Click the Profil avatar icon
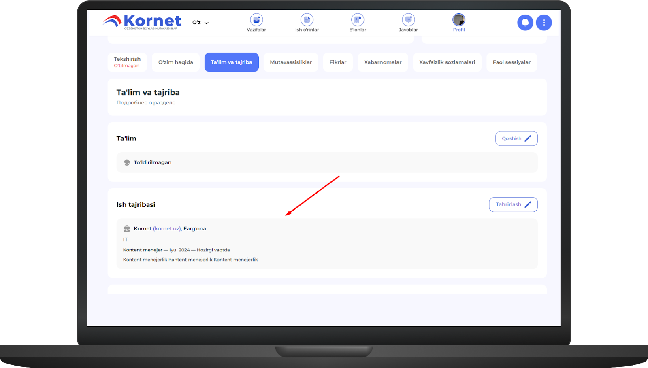Viewport: 648px width, 368px height. [459, 20]
